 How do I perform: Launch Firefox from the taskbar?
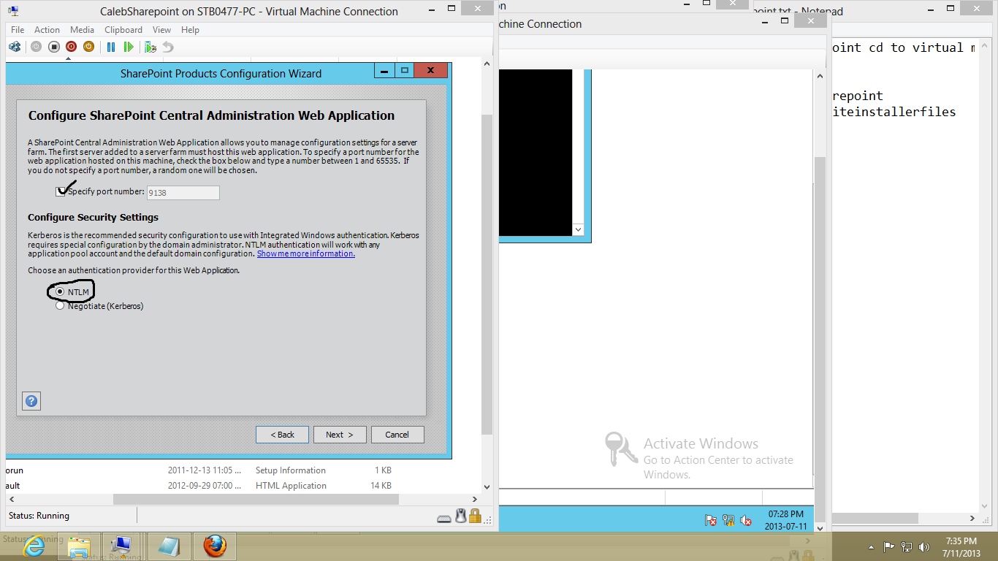215,546
